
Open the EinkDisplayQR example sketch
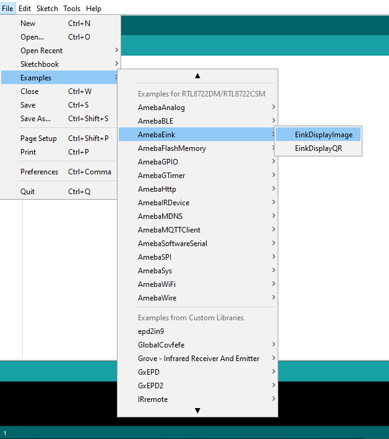click(x=318, y=148)
